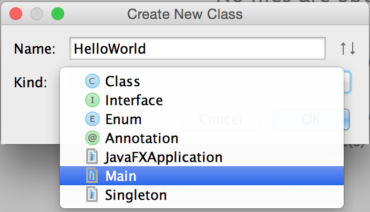Pick Enum in the Kind dropdown

202,119
